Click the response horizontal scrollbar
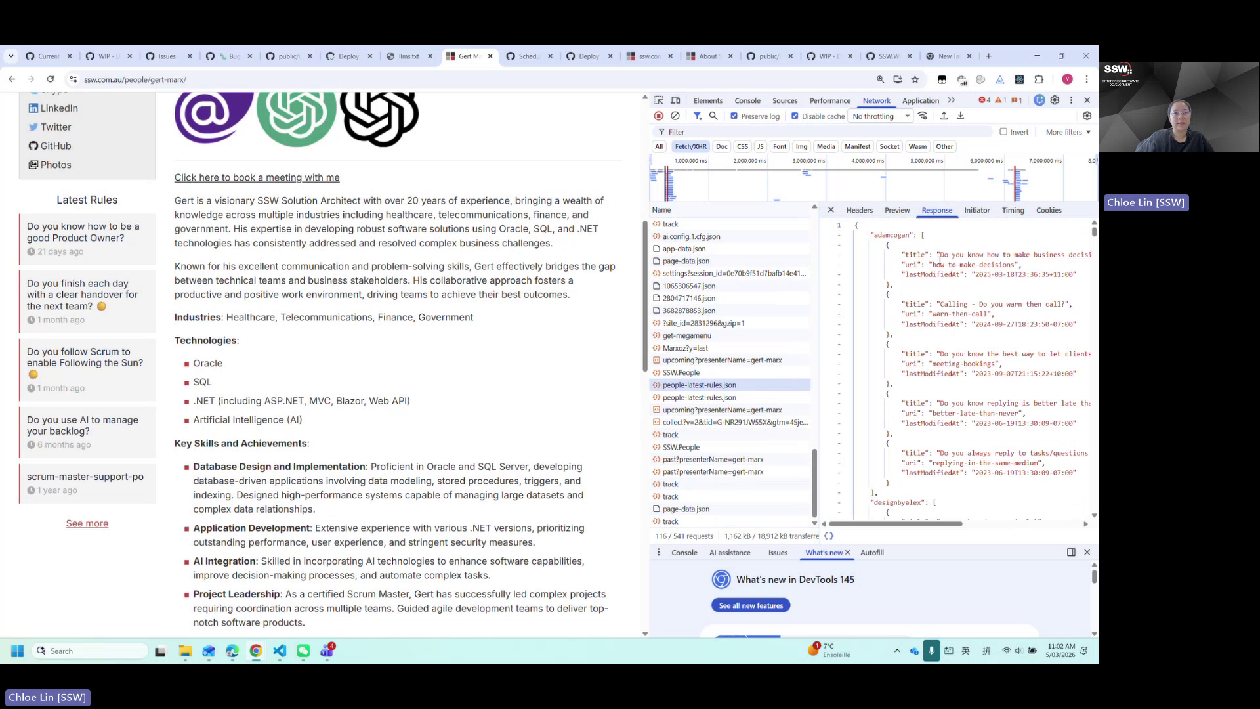 point(895,524)
